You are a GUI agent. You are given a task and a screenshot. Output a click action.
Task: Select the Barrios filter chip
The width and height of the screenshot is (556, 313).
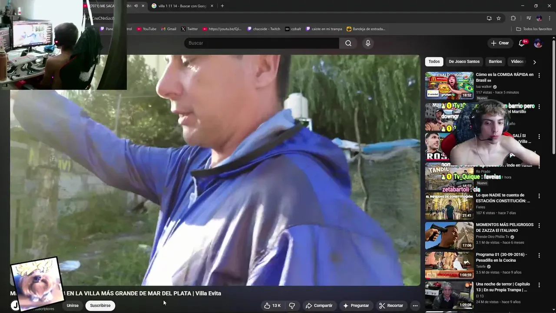click(x=495, y=61)
